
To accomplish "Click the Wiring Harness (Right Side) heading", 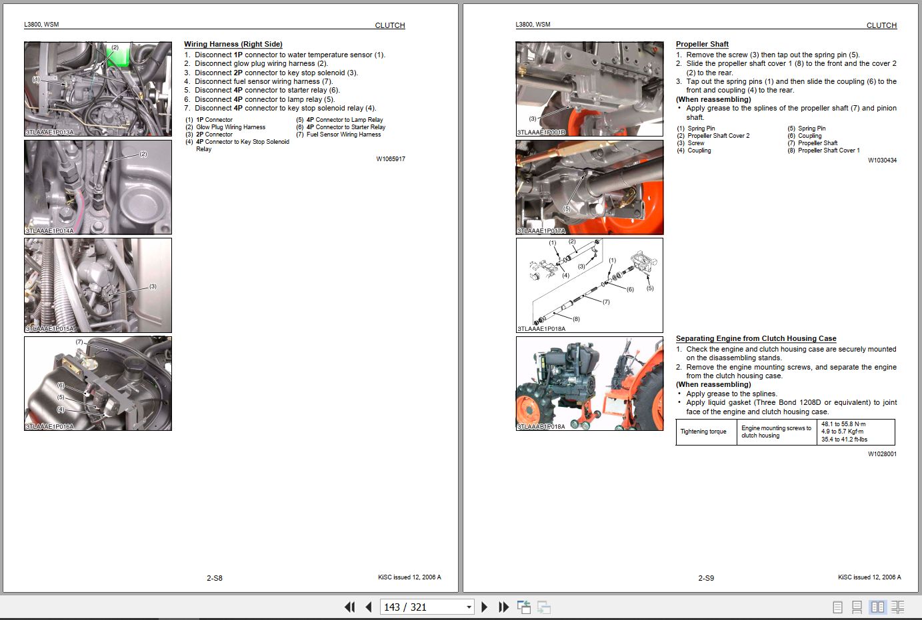I will pyautogui.click(x=233, y=44).
